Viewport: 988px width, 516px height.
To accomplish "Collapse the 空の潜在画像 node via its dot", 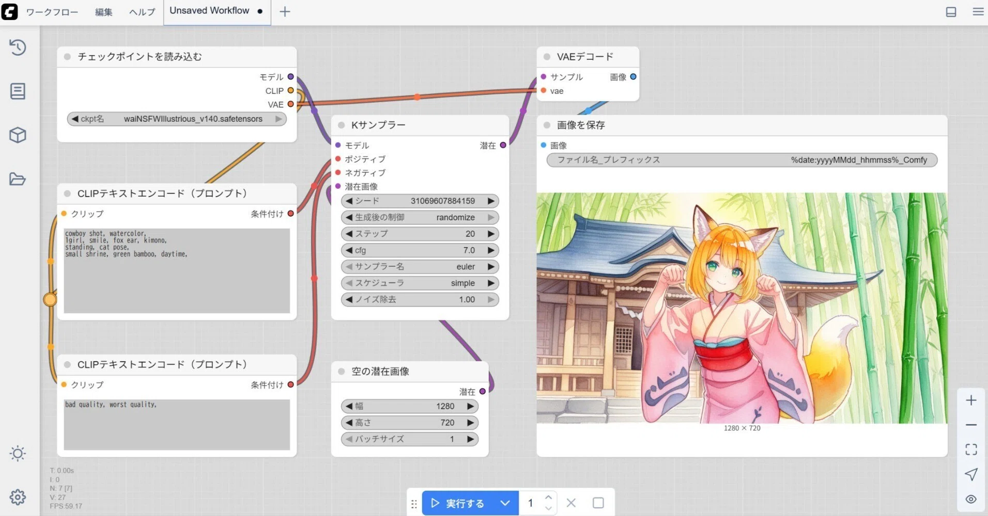I will (x=341, y=372).
